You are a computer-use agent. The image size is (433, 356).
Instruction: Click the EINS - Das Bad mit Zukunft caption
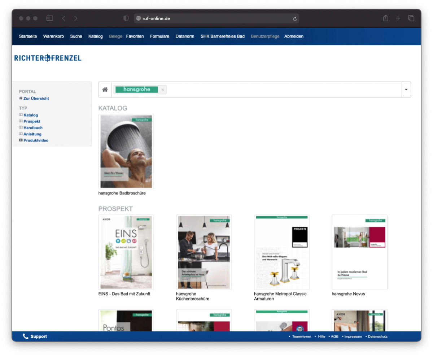coord(124,294)
